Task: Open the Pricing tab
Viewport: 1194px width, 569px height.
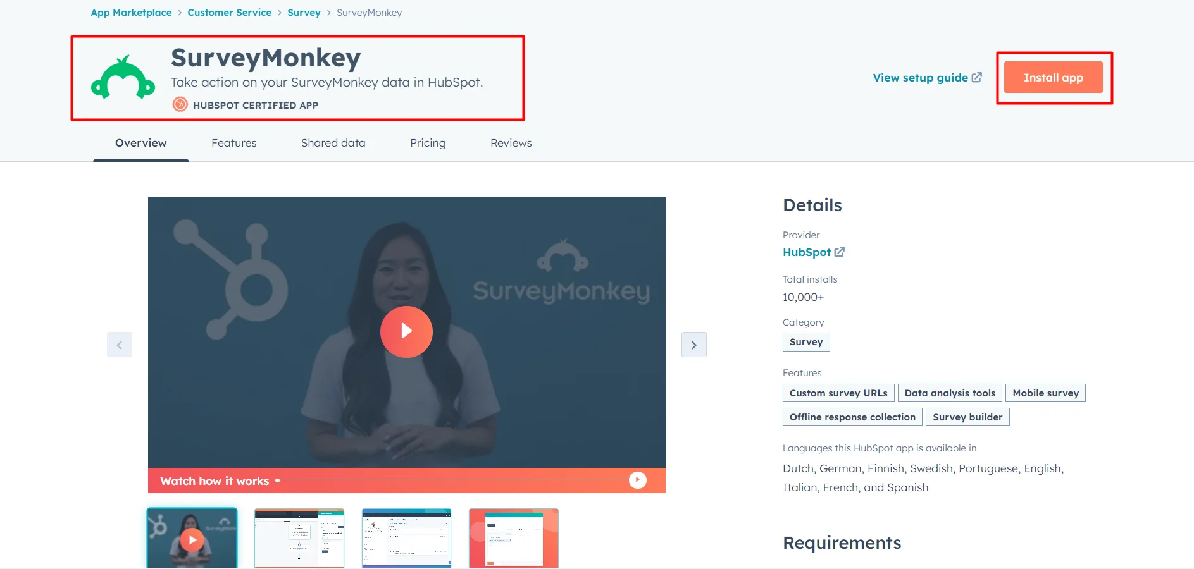Action: [428, 143]
